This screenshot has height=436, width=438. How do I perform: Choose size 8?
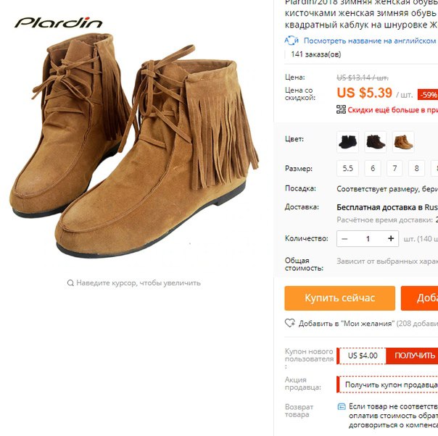click(416, 169)
